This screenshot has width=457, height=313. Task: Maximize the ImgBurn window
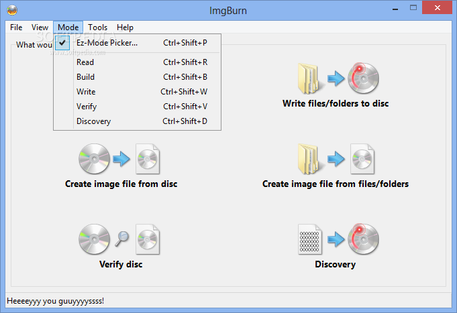pos(413,8)
